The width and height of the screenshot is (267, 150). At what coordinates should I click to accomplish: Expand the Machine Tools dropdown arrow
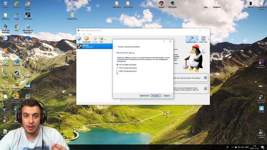(197, 39)
